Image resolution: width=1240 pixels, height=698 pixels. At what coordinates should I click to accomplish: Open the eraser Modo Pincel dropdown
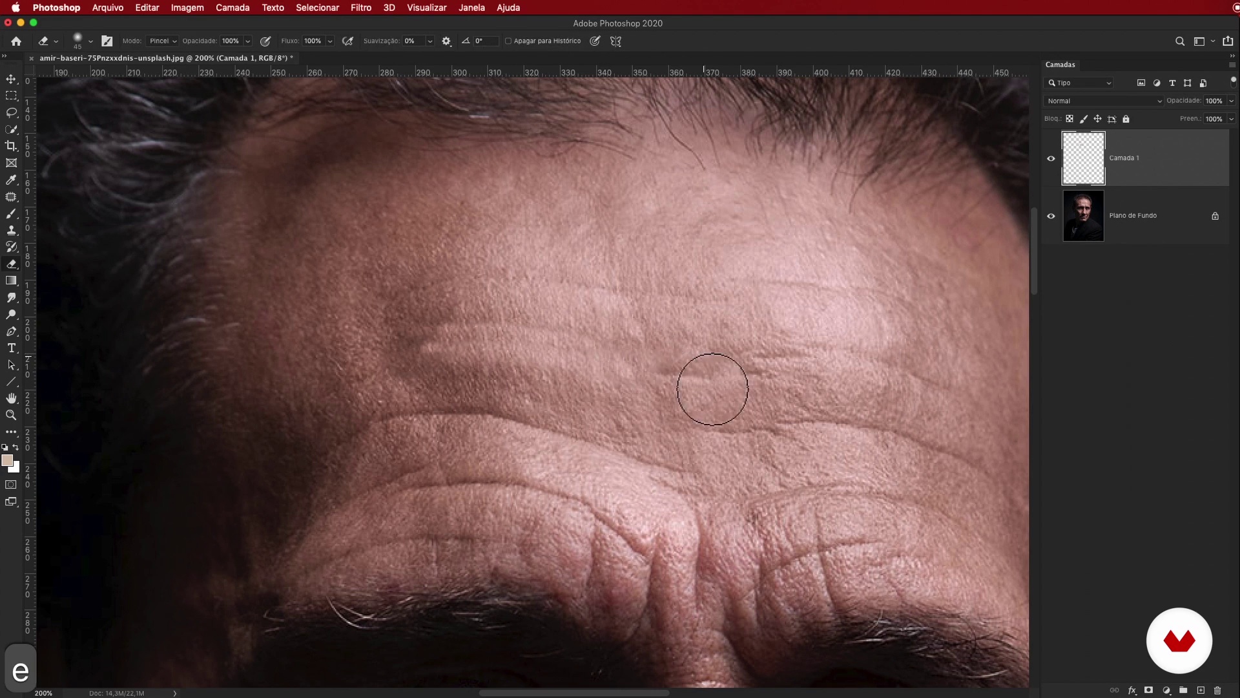point(162,41)
